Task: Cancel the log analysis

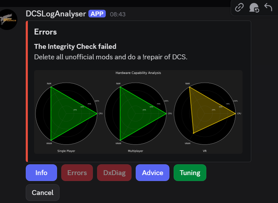Action: (x=42, y=193)
